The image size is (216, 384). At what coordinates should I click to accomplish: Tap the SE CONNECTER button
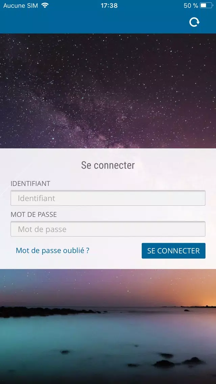tap(173, 251)
